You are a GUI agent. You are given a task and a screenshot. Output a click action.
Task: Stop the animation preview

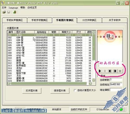coord(120,71)
